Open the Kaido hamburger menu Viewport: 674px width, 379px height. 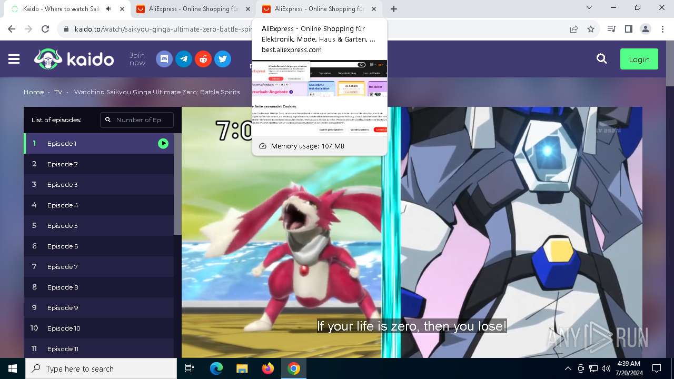14,59
